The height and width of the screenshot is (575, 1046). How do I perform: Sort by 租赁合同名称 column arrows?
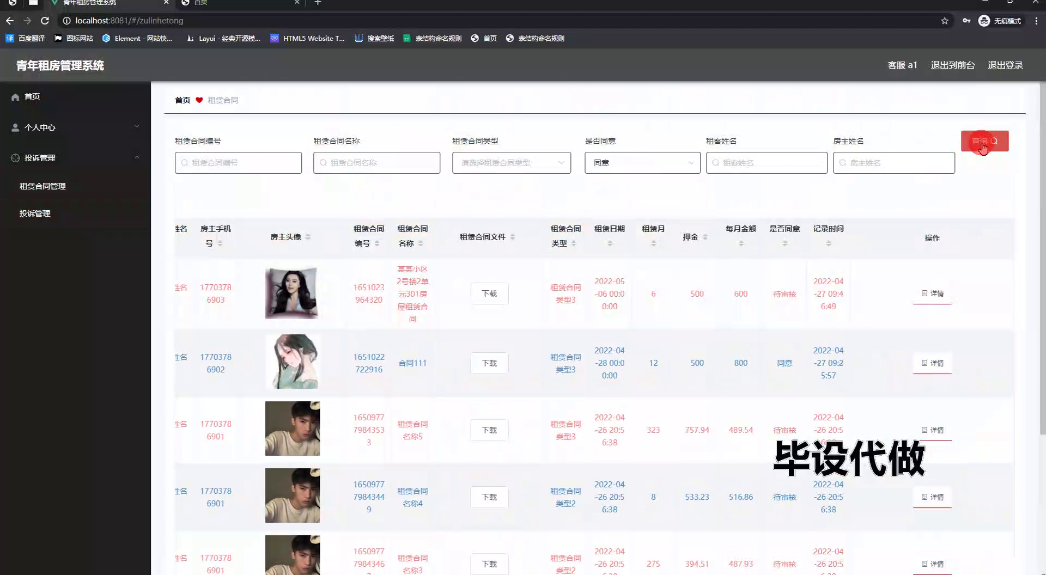click(421, 243)
